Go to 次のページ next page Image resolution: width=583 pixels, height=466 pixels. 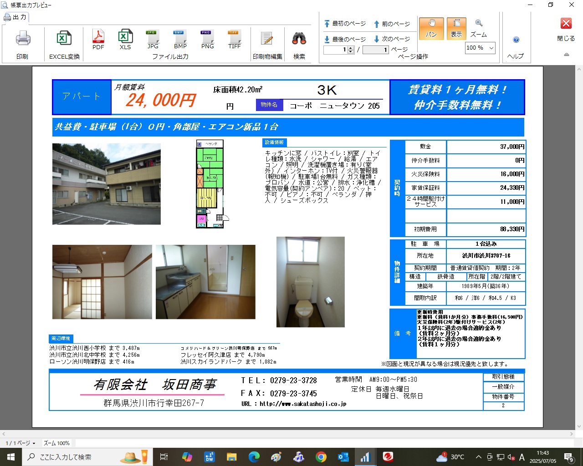point(392,39)
